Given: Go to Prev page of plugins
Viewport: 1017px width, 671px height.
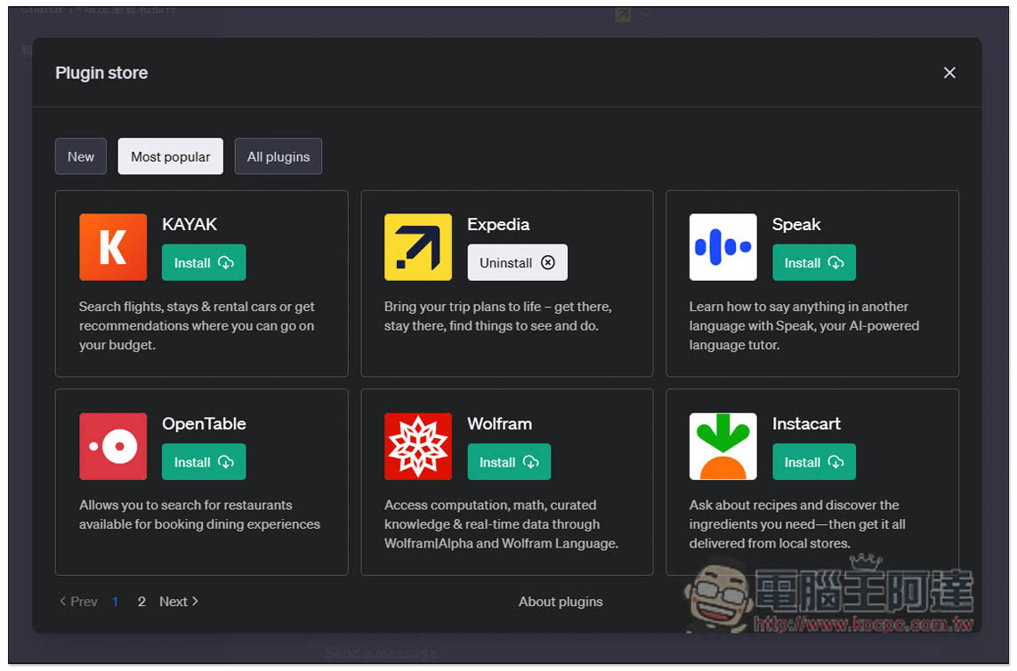Looking at the screenshot, I should (78, 602).
